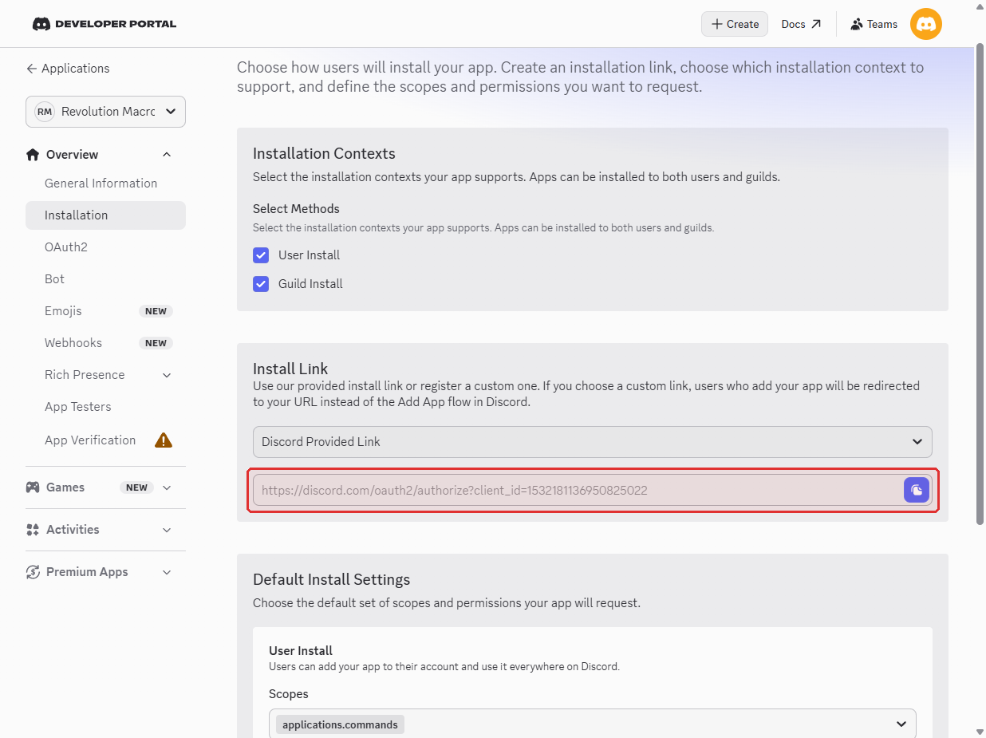Click the page vertical scrollbar

coord(980,285)
